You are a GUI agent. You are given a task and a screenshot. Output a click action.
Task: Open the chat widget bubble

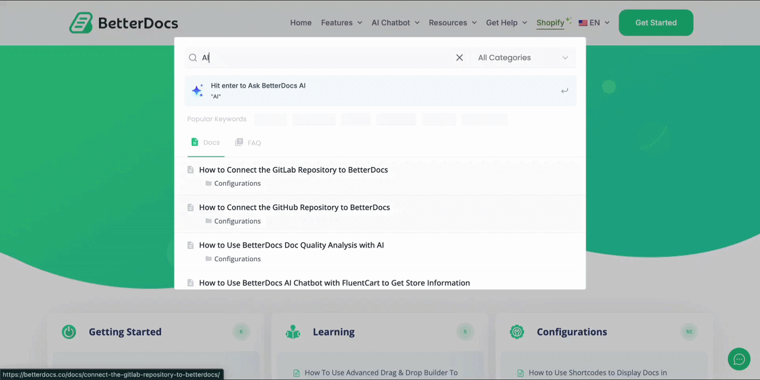coord(739,359)
